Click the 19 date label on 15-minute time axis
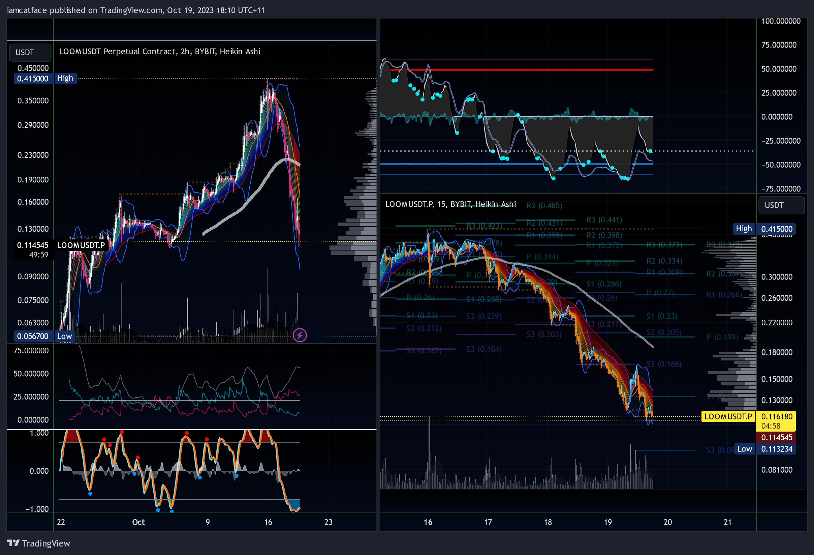The width and height of the screenshot is (814, 555). click(608, 522)
